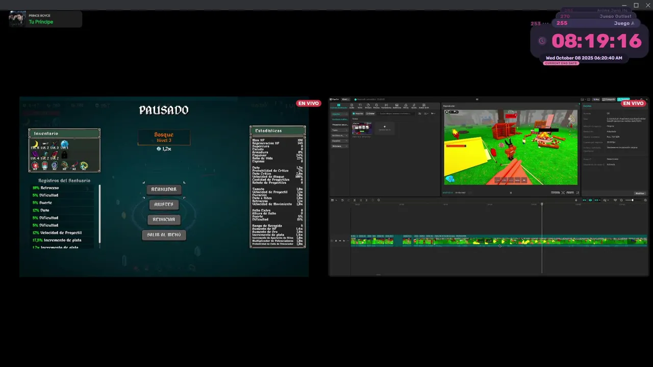This screenshot has height=367, width=653.
Task: Click the media search field in CapCut
Action: pyautogui.click(x=396, y=114)
